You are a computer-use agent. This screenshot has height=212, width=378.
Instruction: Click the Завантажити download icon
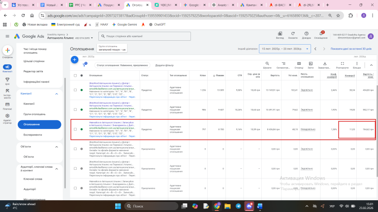click(x=324, y=63)
